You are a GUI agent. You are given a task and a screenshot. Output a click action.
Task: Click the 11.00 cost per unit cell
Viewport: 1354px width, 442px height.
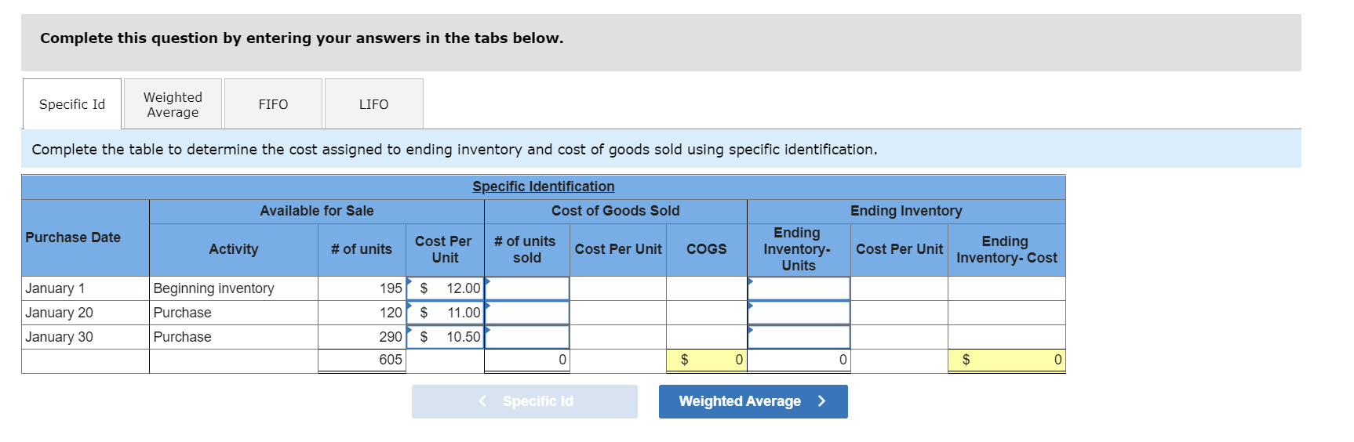[x=446, y=313]
